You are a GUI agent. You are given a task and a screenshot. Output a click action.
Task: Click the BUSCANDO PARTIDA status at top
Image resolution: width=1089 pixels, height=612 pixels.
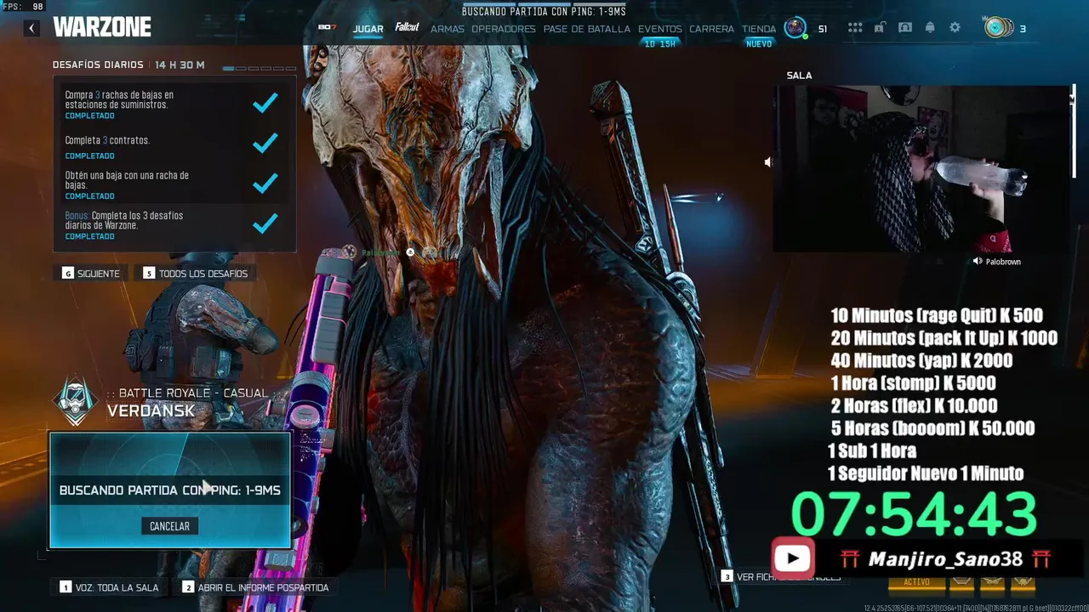pyautogui.click(x=544, y=12)
